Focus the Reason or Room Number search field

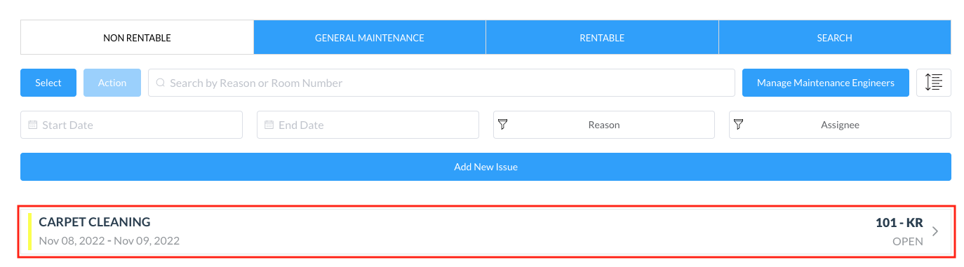pos(441,83)
